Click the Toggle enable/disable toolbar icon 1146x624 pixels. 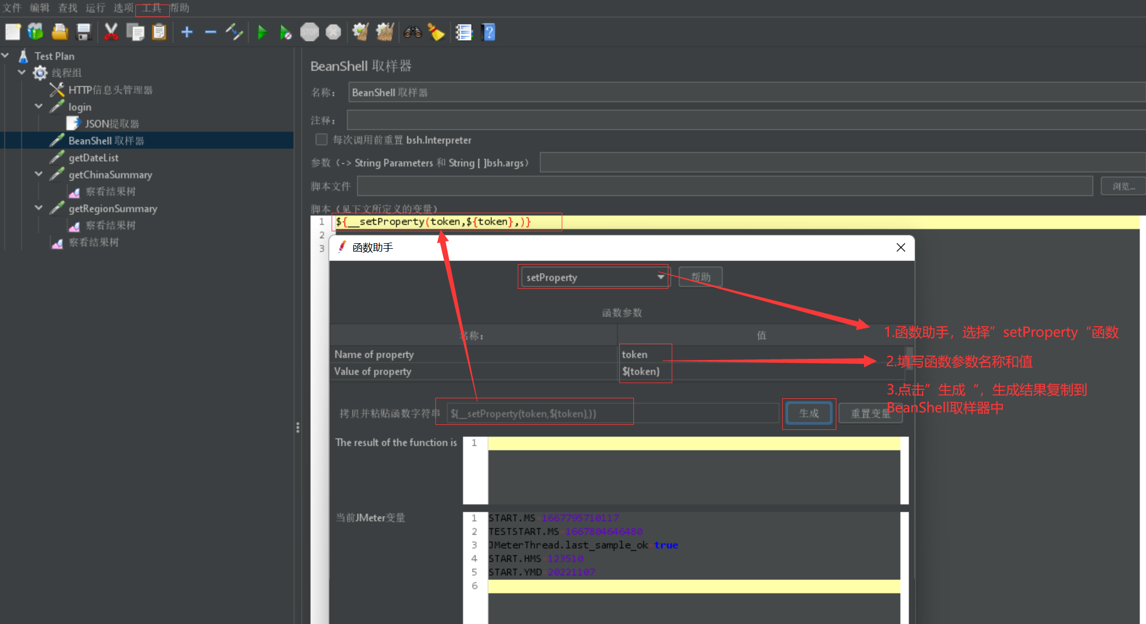[x=234, y=32]
